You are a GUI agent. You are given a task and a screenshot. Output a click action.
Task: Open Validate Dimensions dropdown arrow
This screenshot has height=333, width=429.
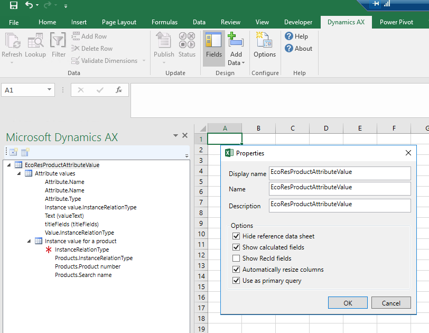pos(144,60)
